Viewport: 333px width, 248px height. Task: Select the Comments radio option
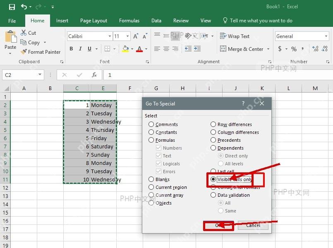[151, 124]
